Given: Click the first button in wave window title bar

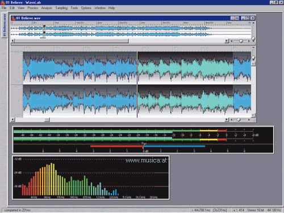Looking at the screenshot, I should coord(232,18).
